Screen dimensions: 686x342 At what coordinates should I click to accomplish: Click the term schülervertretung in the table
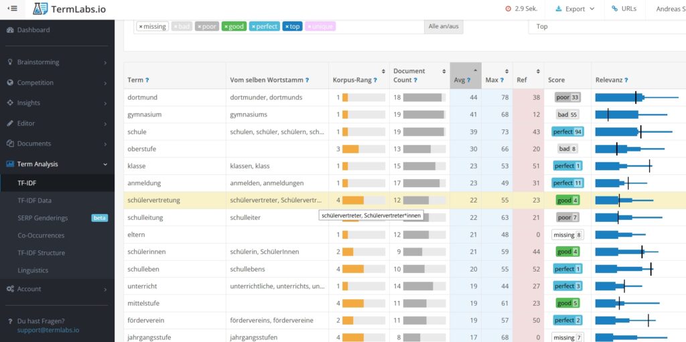153,200
